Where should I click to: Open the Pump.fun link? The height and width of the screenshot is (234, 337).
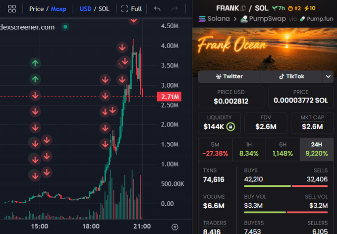click(317, 19)
